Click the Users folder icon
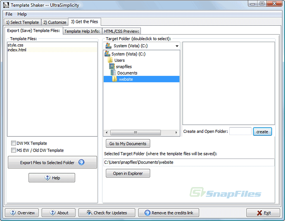The height and width of the screenshot is (221, 285). [x=110, y=60]
